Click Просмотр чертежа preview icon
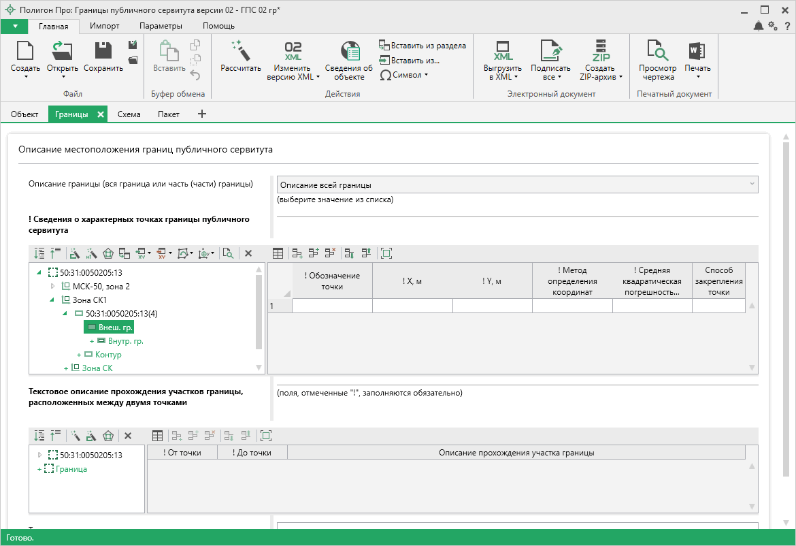 (x=657, y=51)
